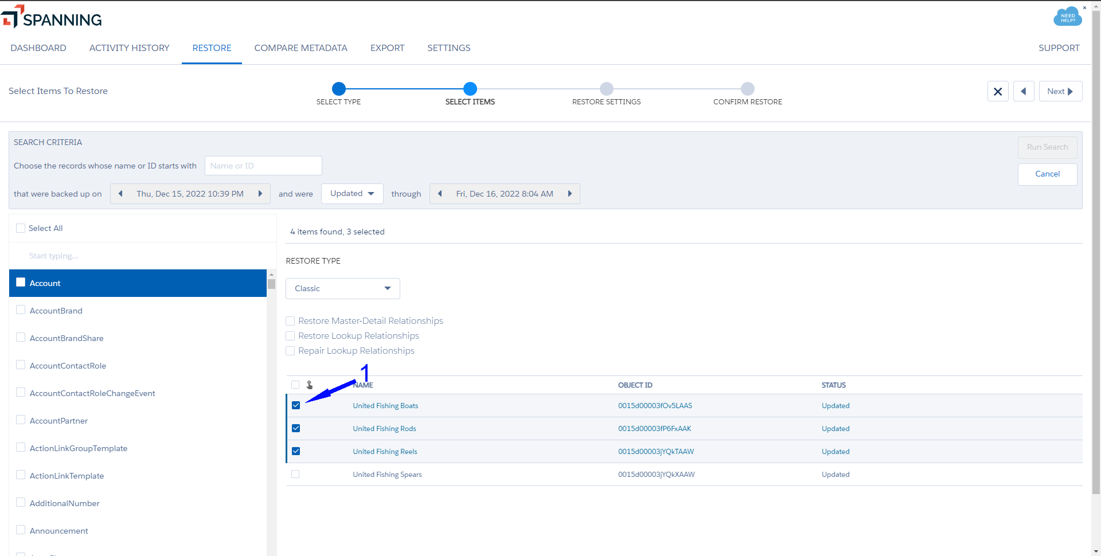Check the ActionLinkGroupTemplate checkbox
1101x556 pixels.
21,448
